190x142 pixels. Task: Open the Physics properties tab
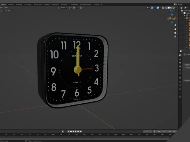click(x=180, y=86)
